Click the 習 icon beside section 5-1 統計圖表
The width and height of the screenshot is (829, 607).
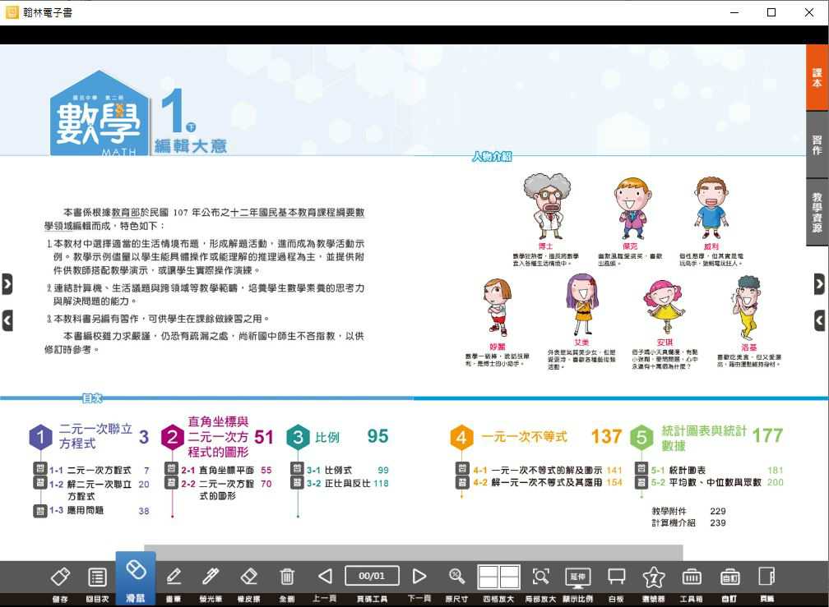[641, 469]
